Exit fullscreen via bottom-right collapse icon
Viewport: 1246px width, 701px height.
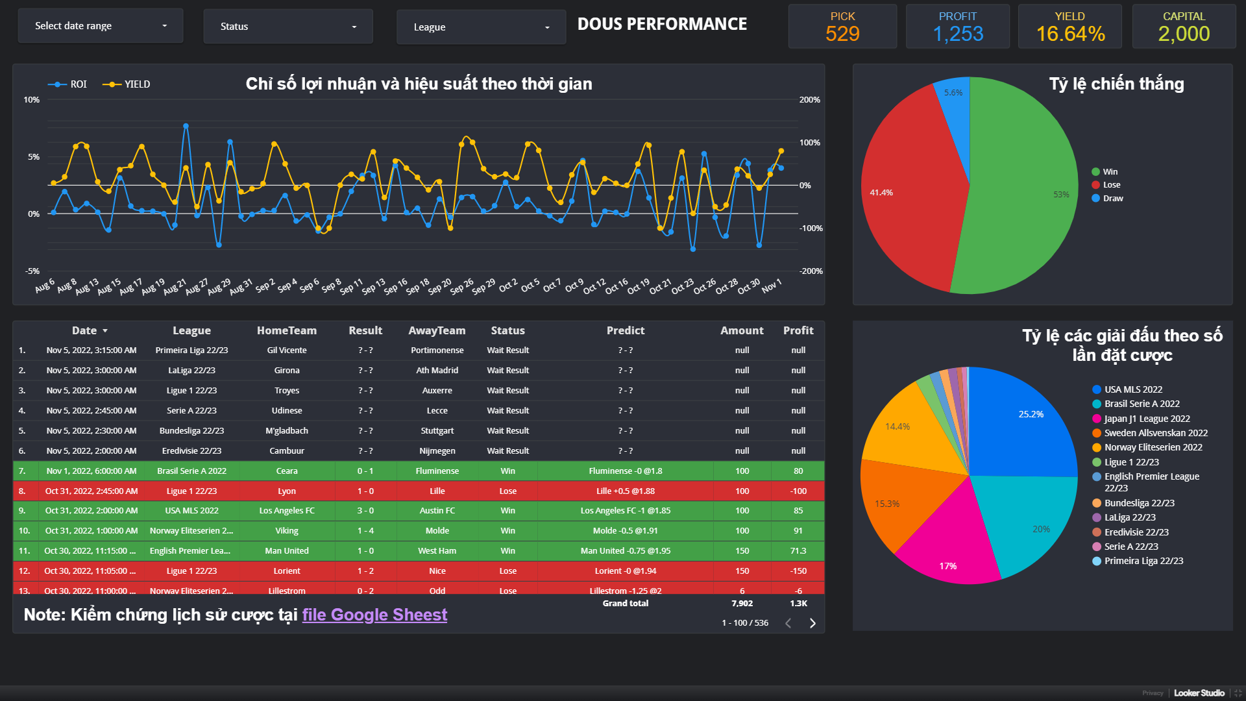(1238, 693)
